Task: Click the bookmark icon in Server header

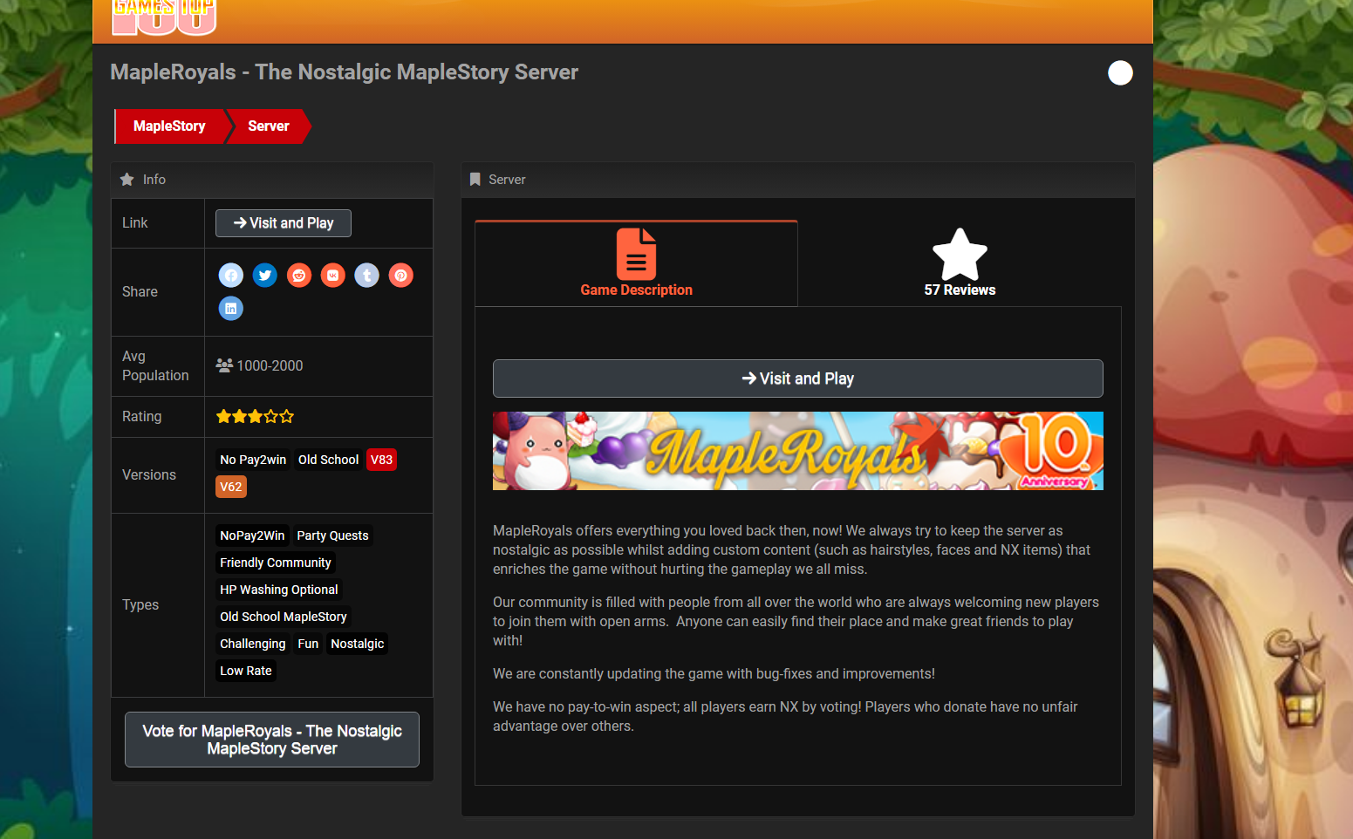Action: click(475, 180)
